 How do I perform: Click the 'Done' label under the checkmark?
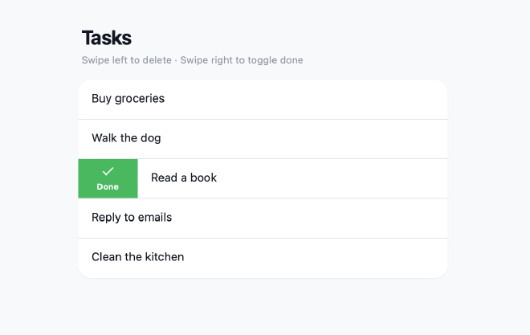pos(108,187)
